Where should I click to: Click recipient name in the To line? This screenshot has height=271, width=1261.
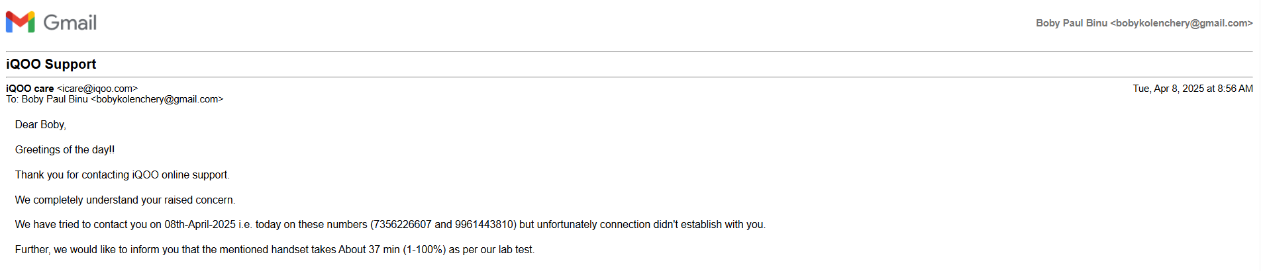point(54,99)
